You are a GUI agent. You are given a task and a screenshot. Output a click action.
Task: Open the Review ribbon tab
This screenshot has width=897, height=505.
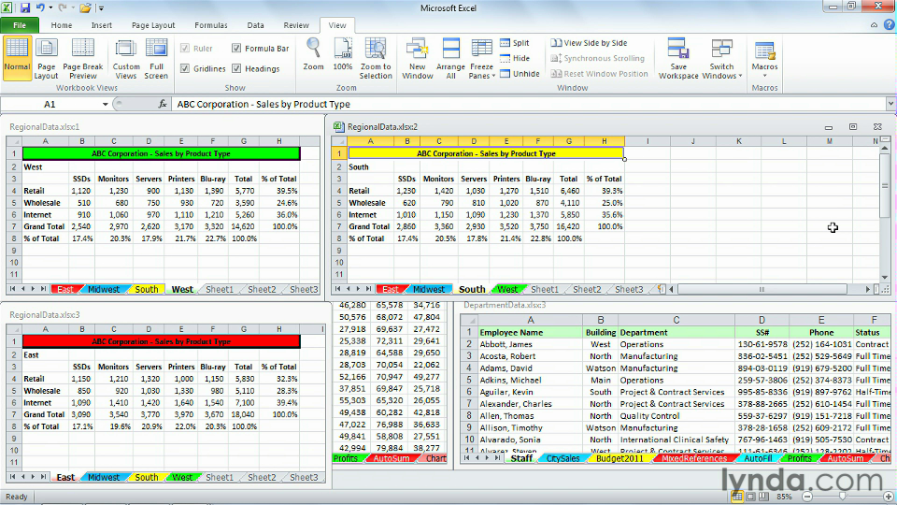pos(296,25)
